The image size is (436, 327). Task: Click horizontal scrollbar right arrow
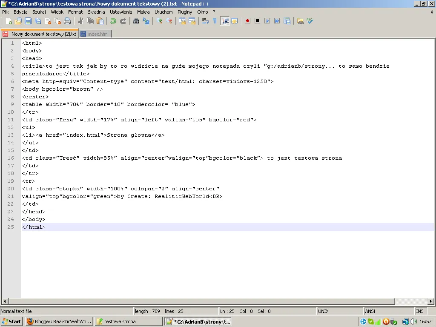(x=431, y=301)
